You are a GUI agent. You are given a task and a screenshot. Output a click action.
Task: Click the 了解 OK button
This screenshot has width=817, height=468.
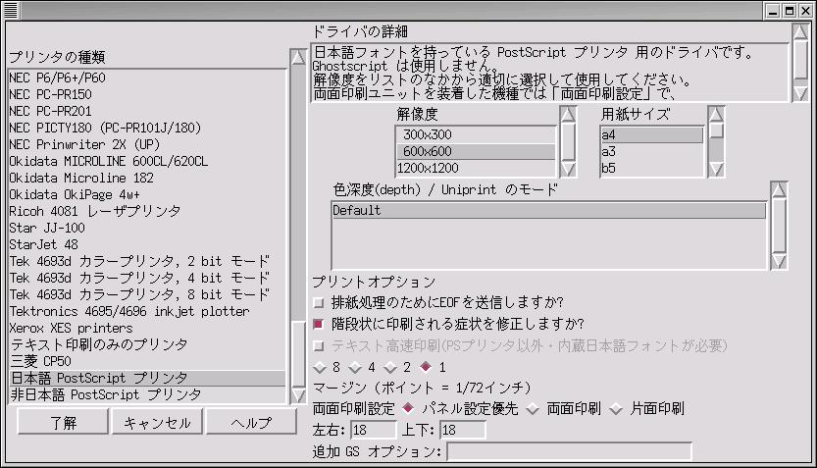pyautogui.click(x=63, y=422)
